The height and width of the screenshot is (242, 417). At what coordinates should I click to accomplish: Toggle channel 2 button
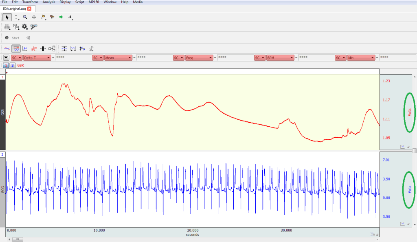(x=12, y=66)
